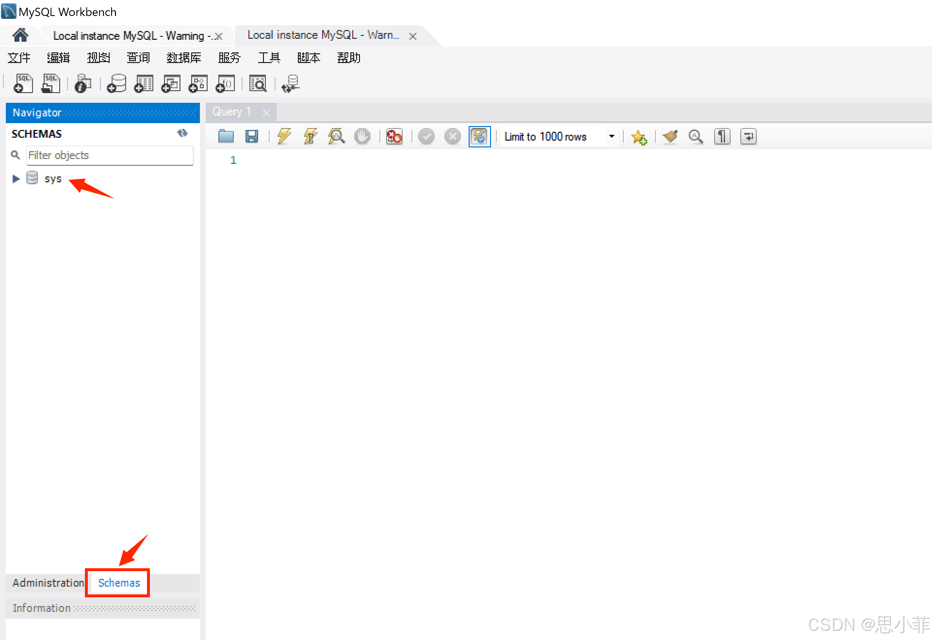Click the Filter objects search field
This screenshot has width=932, height=640.
point(110,155)
